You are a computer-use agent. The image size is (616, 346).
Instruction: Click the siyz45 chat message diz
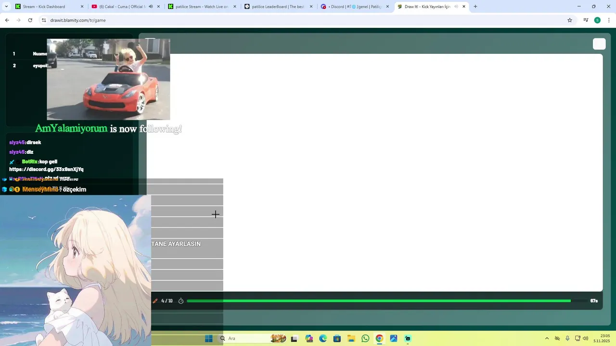(21, 152)
